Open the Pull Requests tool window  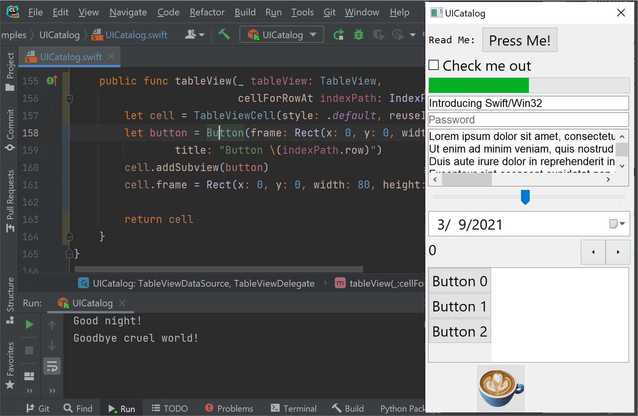click(x=10, y=201)
